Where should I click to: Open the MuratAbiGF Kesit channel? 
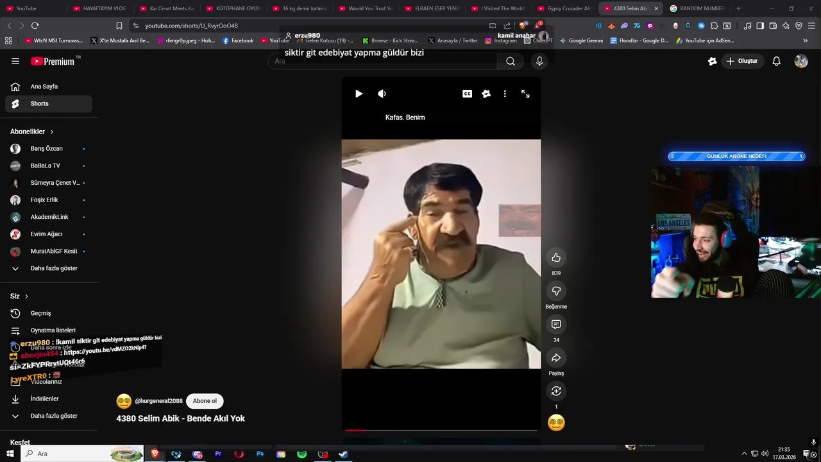(49, 252)
